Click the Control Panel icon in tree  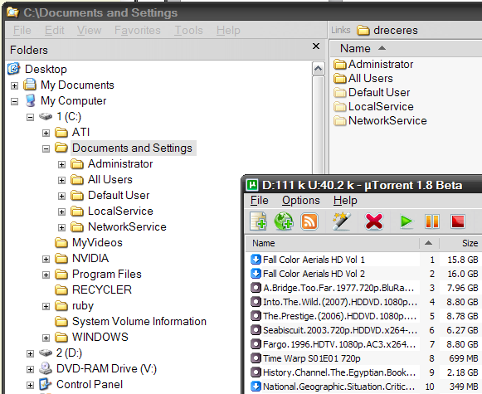pos(46,384)
